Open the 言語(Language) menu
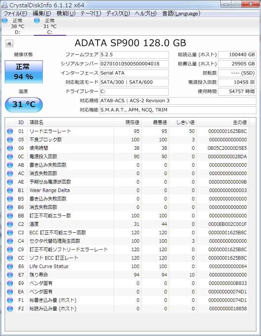261x336 pixels. pyautogui.click(x=181, y=13)
